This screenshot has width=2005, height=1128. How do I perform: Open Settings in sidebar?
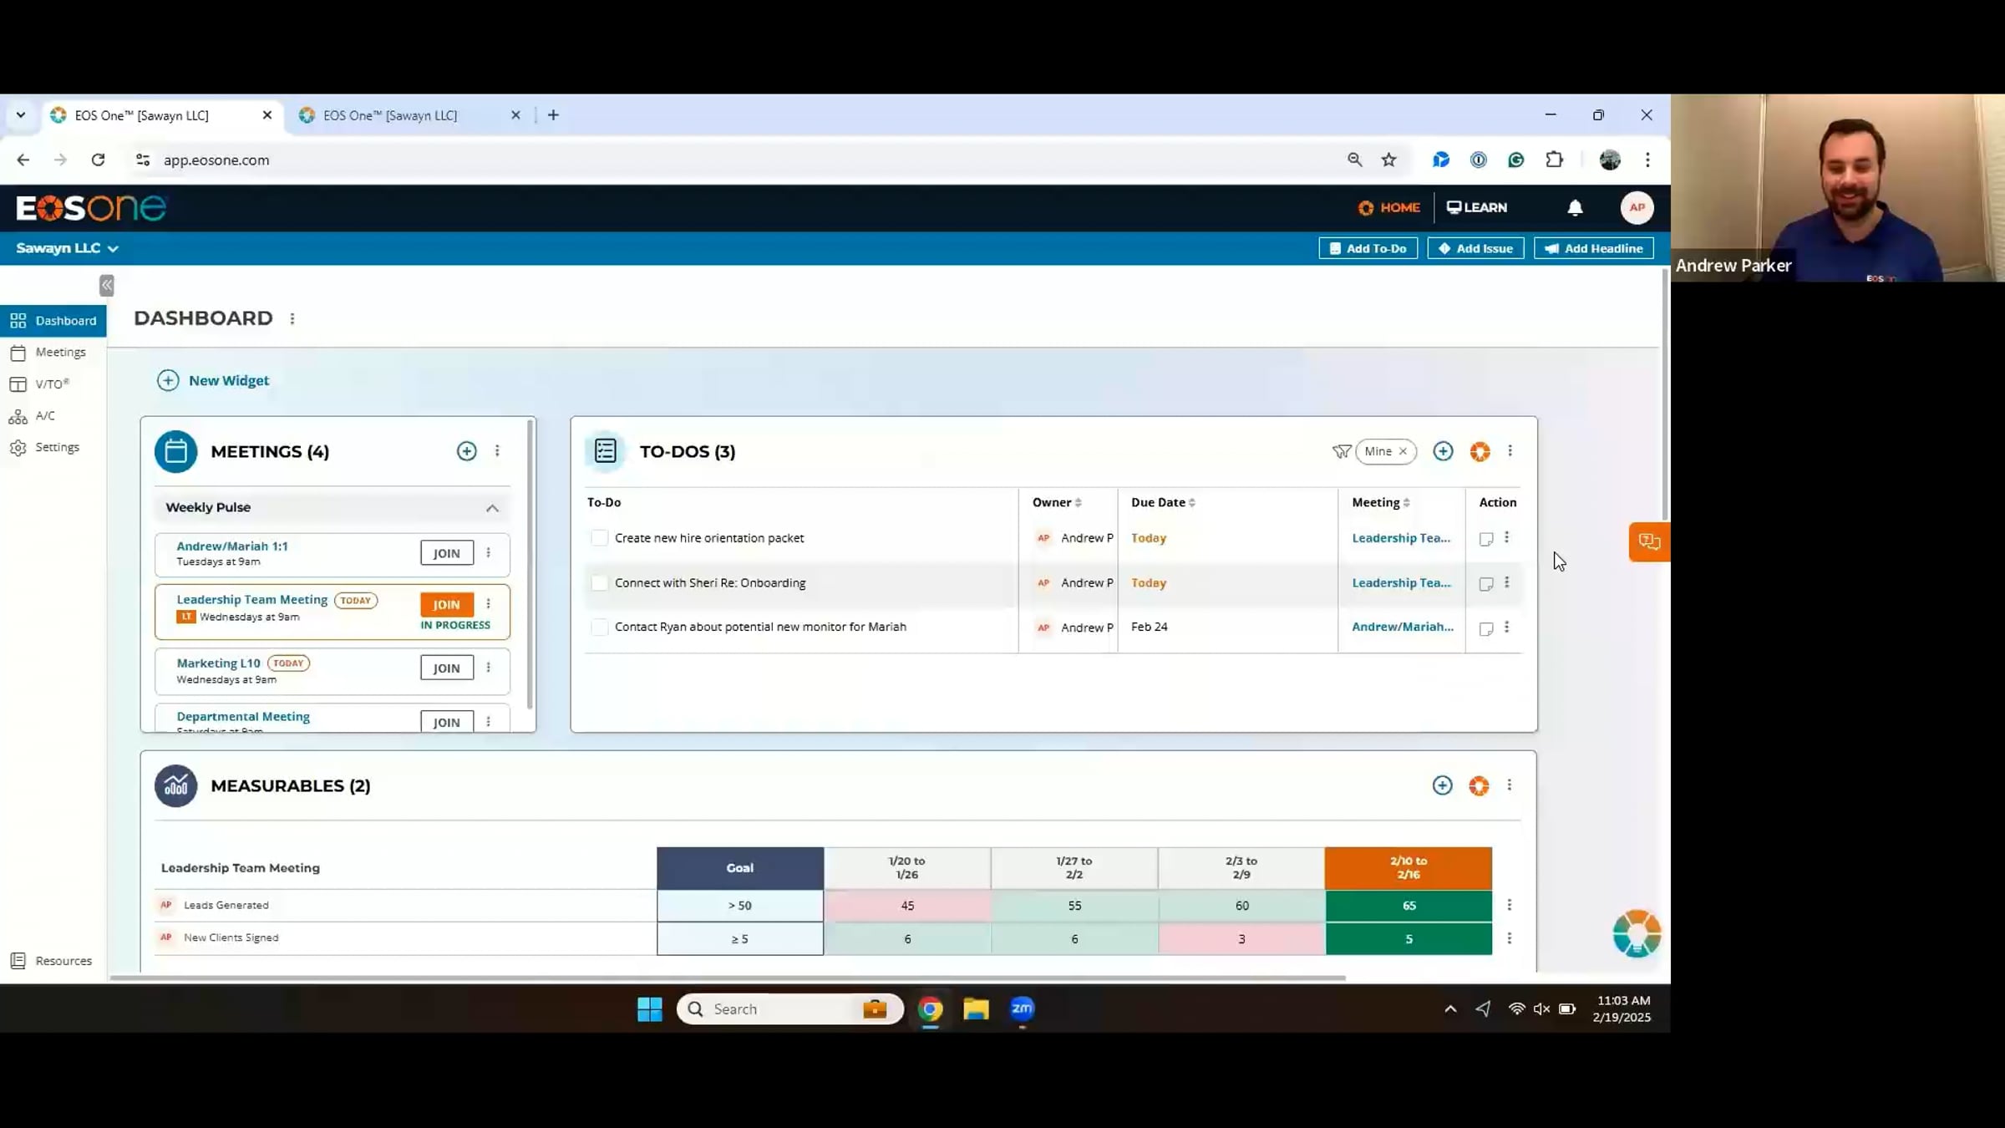point(53,448)
